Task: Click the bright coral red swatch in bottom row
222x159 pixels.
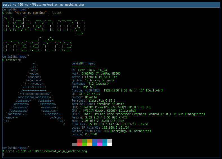Action: coord(79,144)
